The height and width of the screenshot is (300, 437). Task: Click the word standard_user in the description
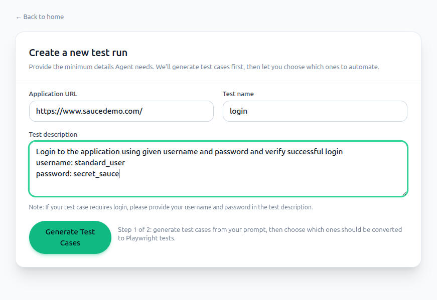99,163
